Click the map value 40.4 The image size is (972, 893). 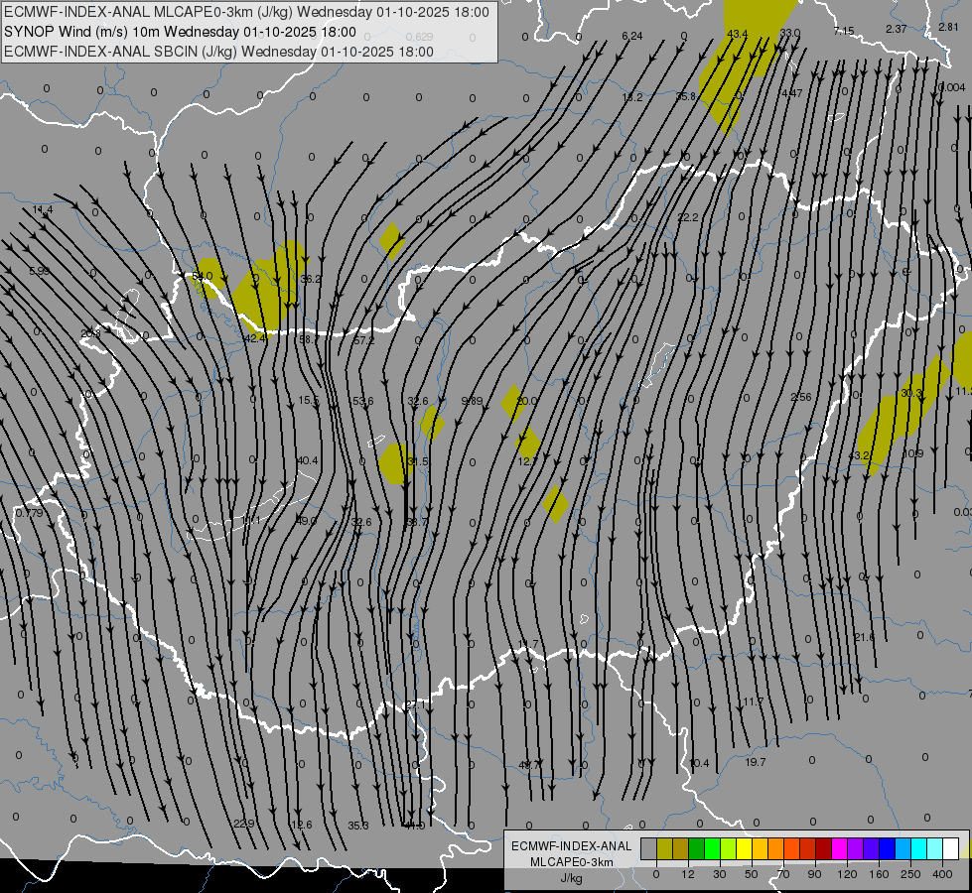(308, 460)
